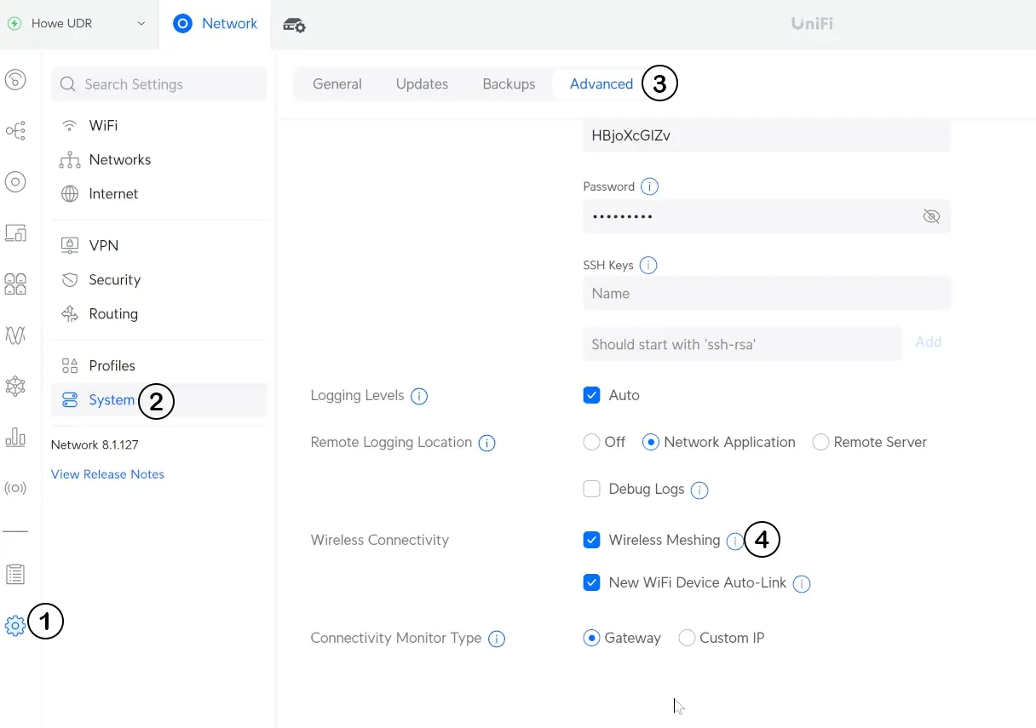View the network Topology
This screenshot has width=1036, height=728.
[x=15, y=130]
